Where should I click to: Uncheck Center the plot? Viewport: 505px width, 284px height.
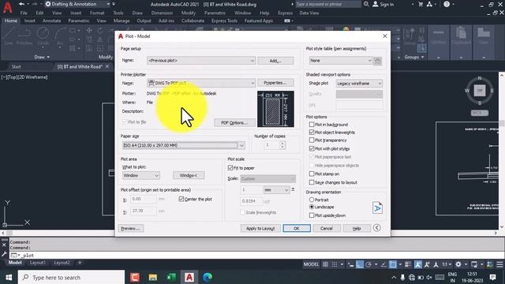pyautogui.click(x=181, y=199)
